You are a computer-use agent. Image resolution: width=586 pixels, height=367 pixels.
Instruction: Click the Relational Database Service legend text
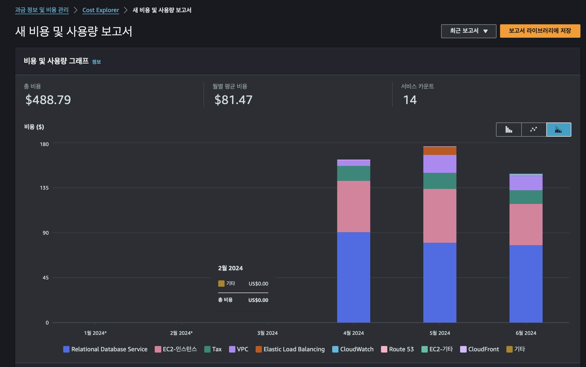109,349
